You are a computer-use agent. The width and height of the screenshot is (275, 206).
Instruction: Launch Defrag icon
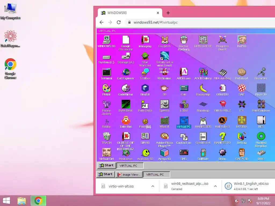pyautogui.click(x=242, y=138)
